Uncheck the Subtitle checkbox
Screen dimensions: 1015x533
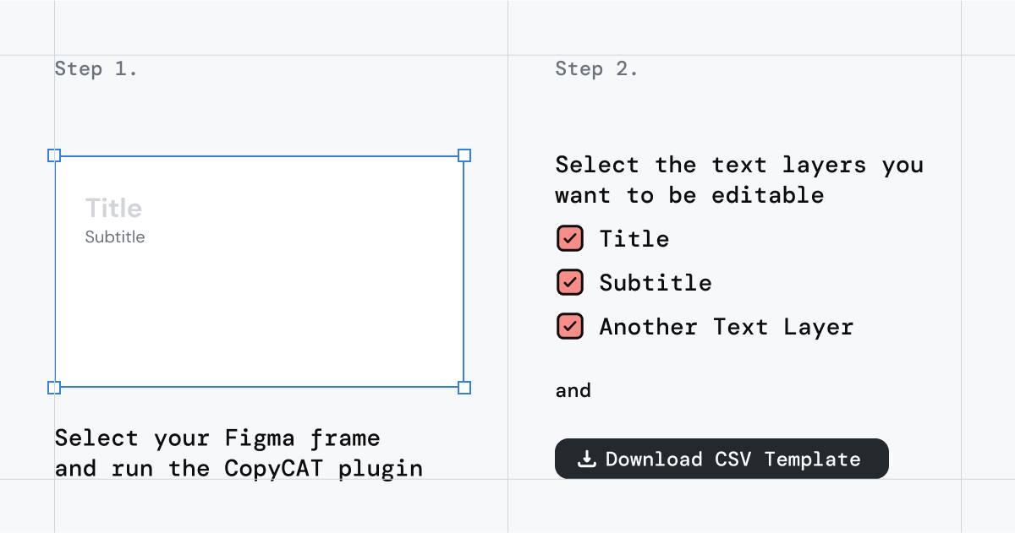point(570,282)
